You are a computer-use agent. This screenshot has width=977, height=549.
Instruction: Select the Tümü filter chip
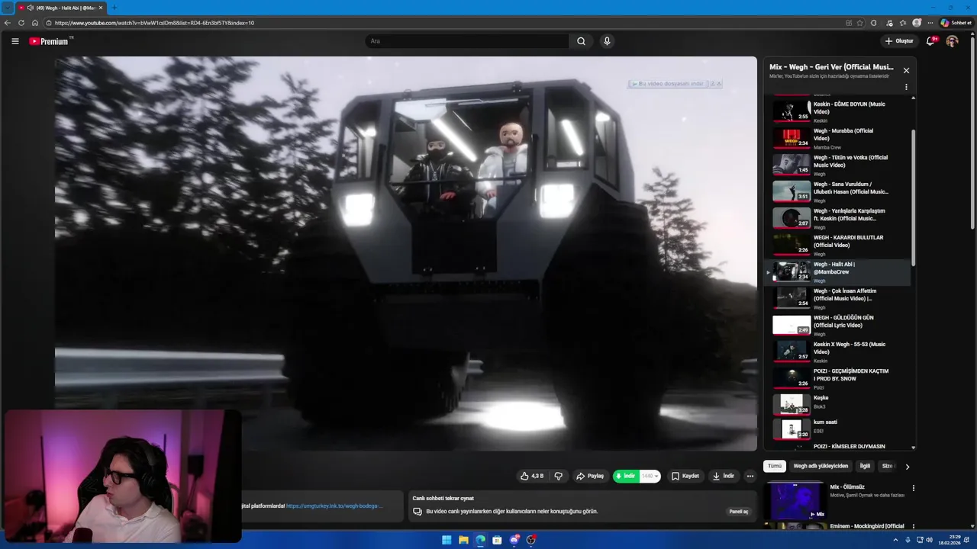point(775,466)
